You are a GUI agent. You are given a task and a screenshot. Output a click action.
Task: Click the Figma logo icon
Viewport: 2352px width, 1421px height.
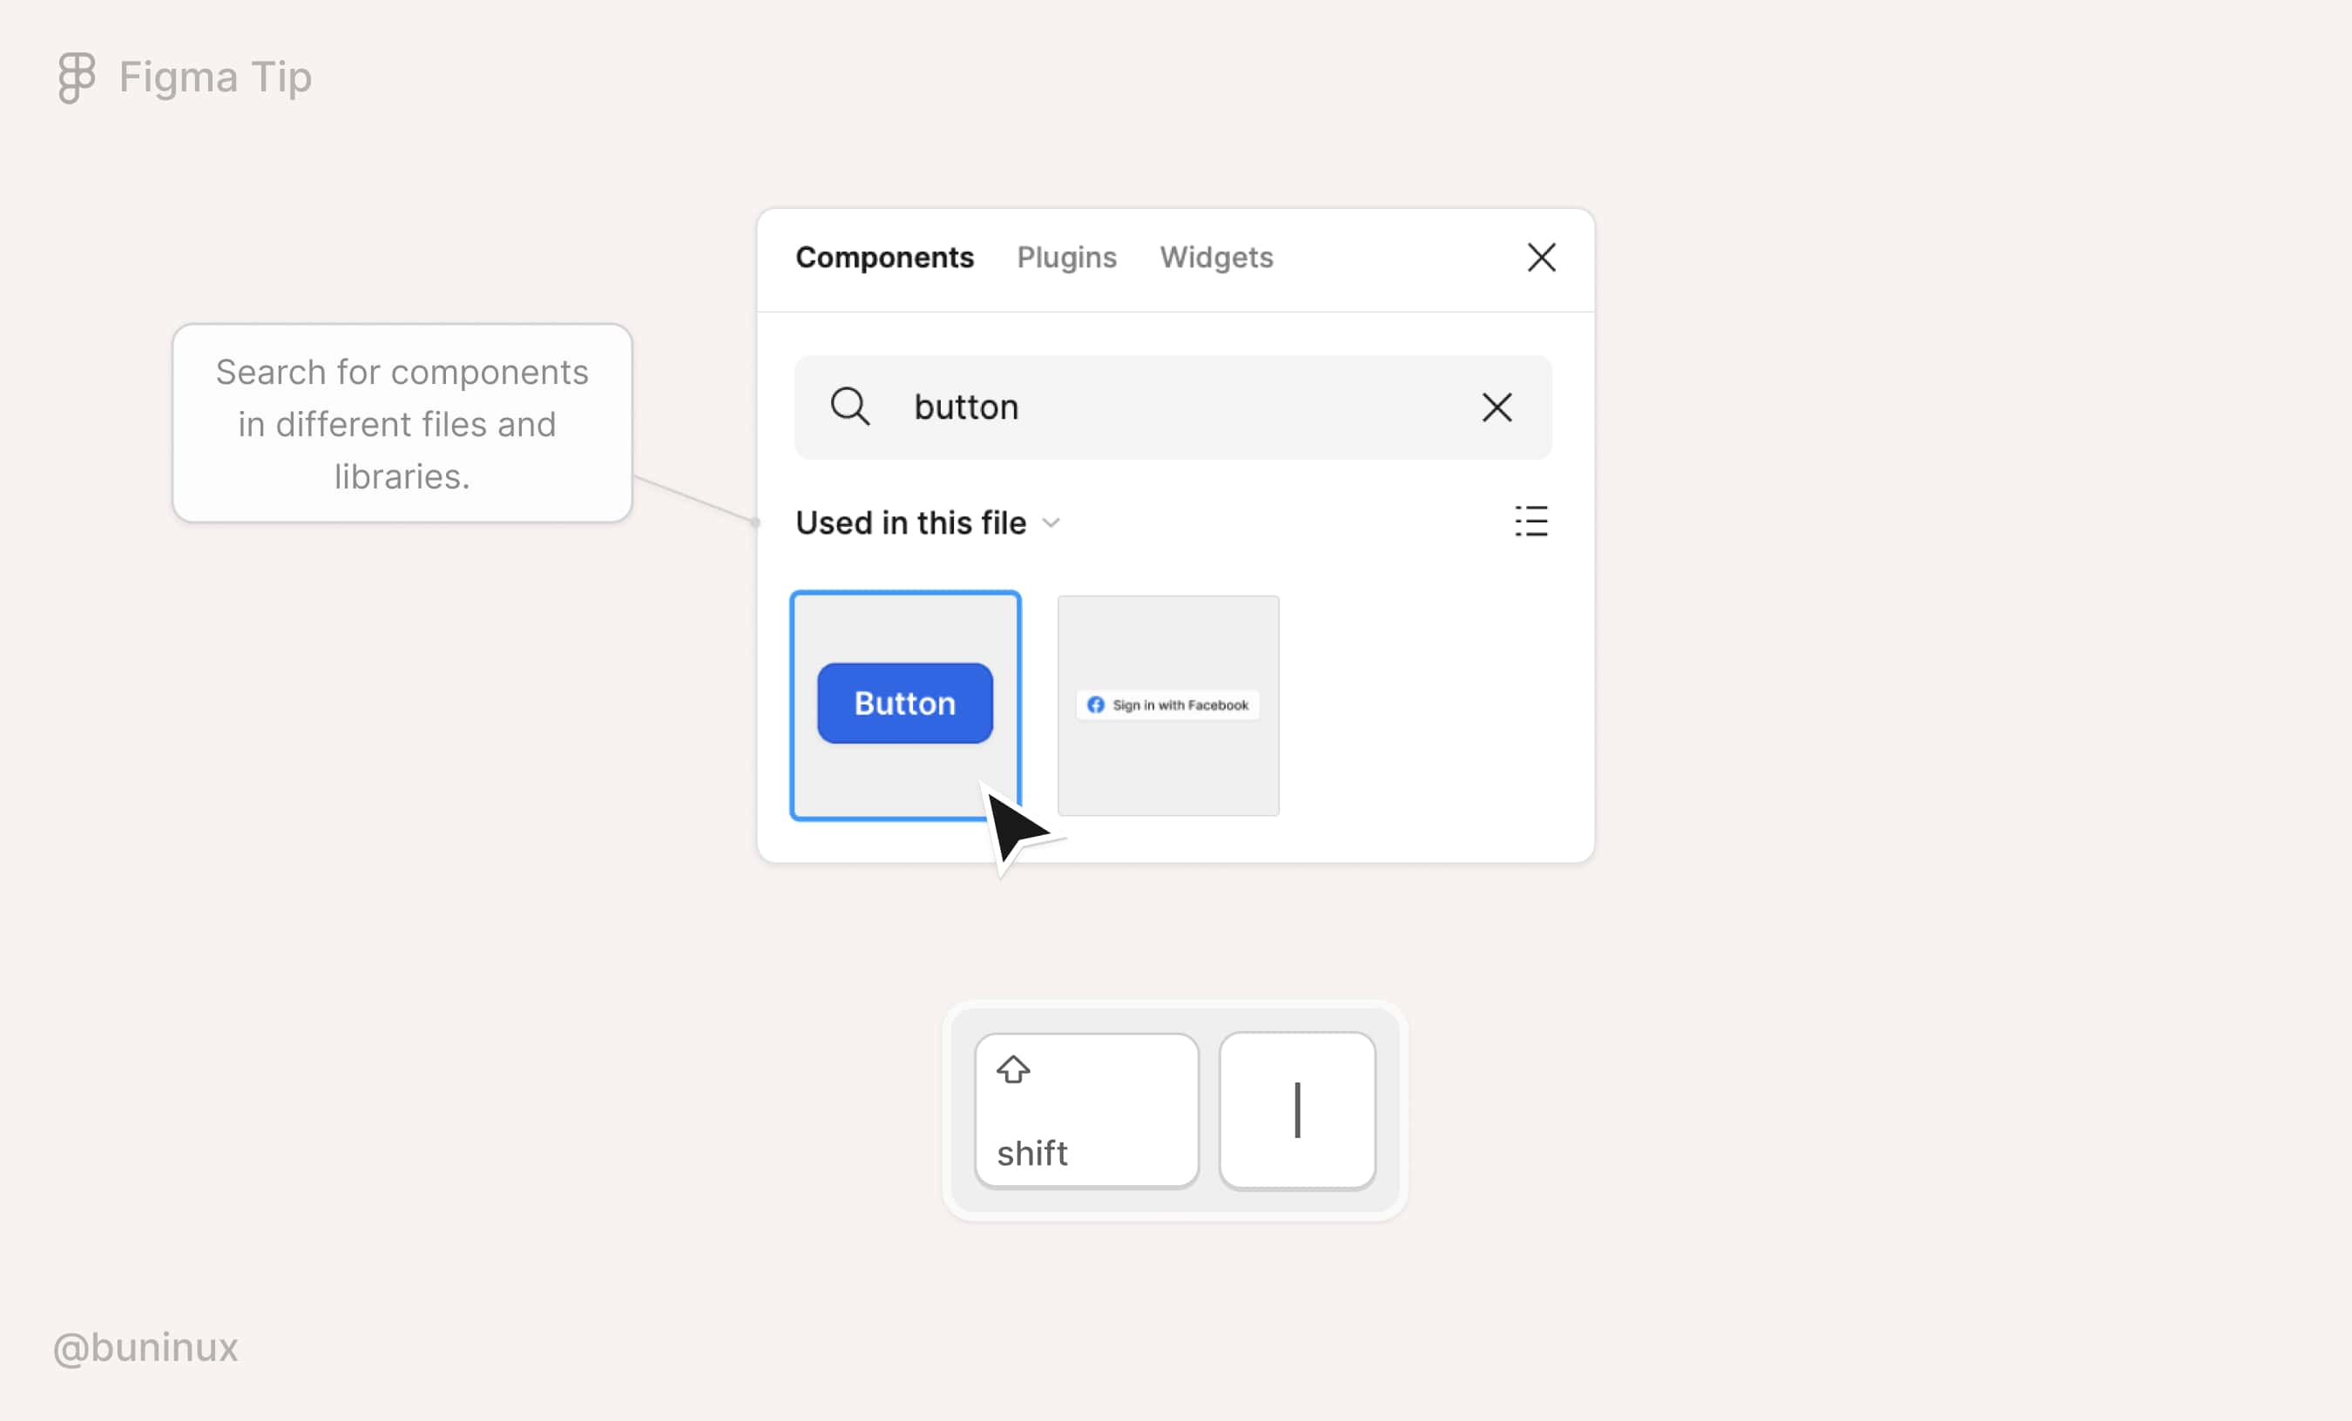[x=76, y=74]
